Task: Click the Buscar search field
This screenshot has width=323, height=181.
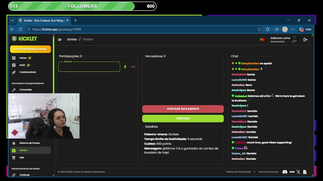Action: 89,67
